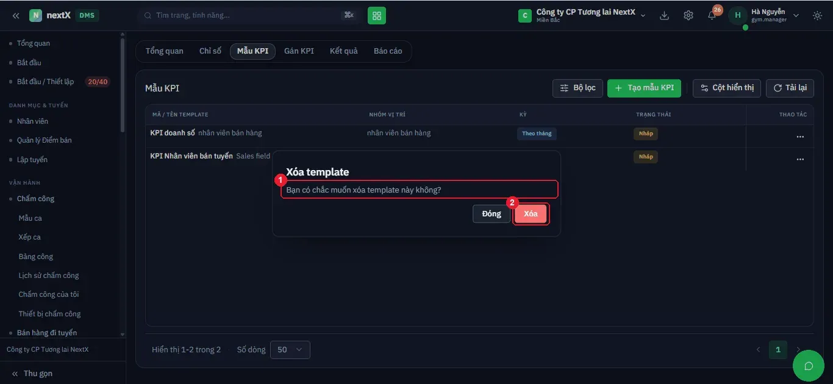The height and width of the screenshot is (384, 833).
Task: Open Bảng công sidebar item
Action: pos(36,257)
